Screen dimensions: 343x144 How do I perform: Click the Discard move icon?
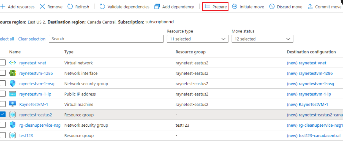272,7
